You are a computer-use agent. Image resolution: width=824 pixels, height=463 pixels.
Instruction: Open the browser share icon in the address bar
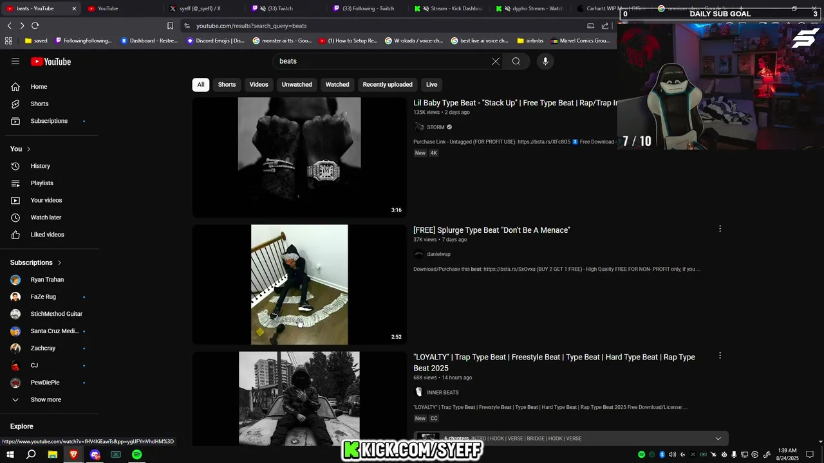click(x=605, y=26)
